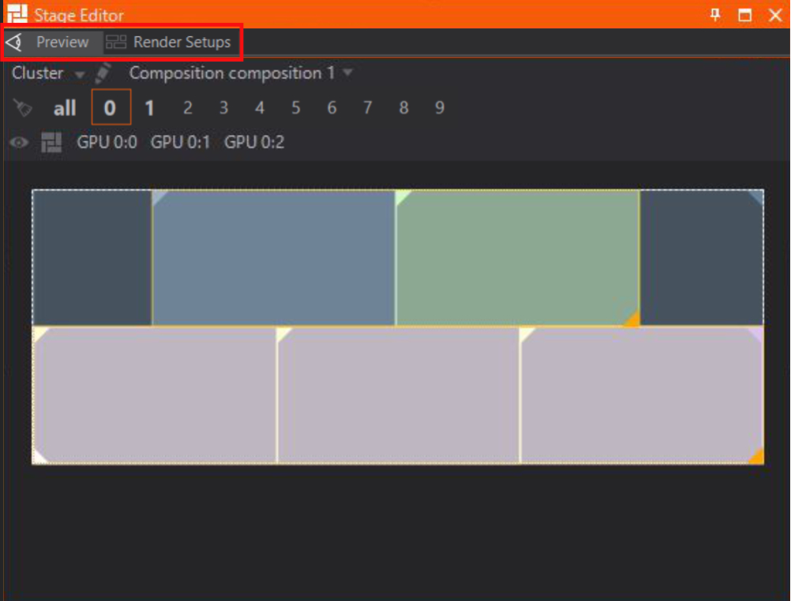Viewport: 791px width, 601px height.
Task: Switch to the Preview tab
Action: coord(52,43)
